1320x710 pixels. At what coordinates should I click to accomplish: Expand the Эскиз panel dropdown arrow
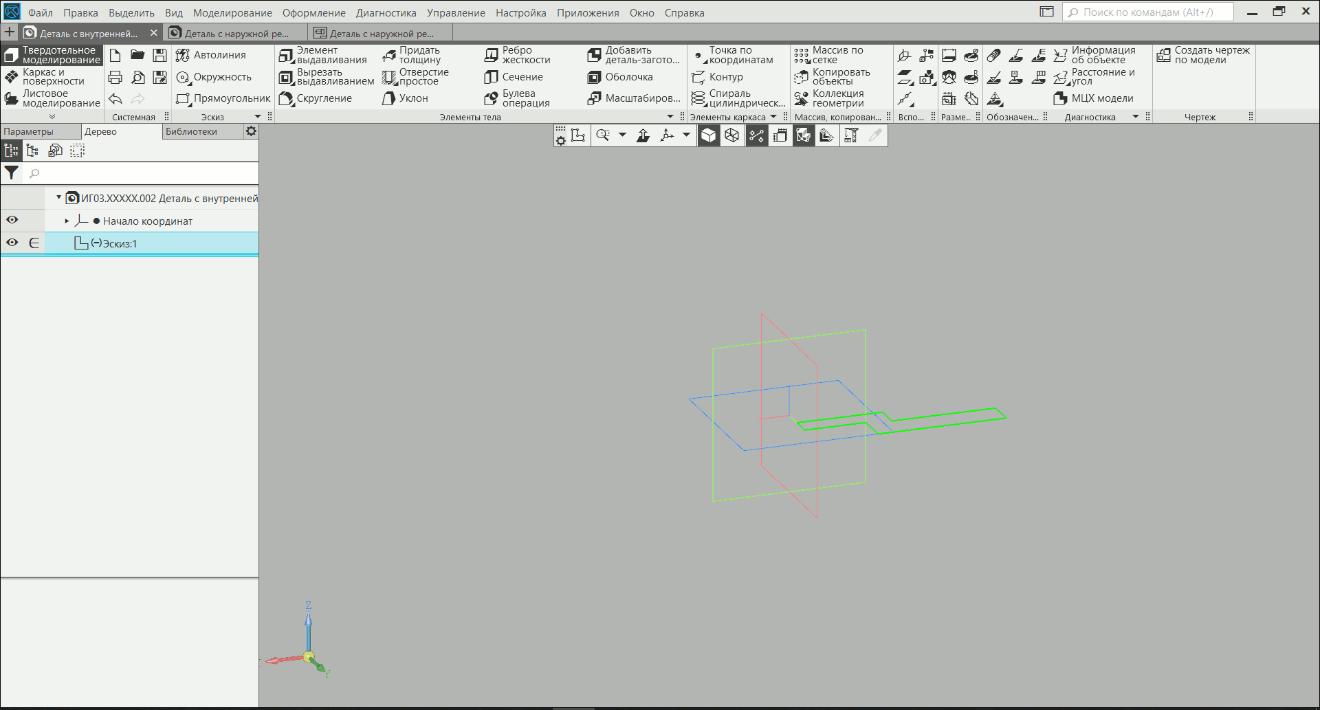coord(258,117)
